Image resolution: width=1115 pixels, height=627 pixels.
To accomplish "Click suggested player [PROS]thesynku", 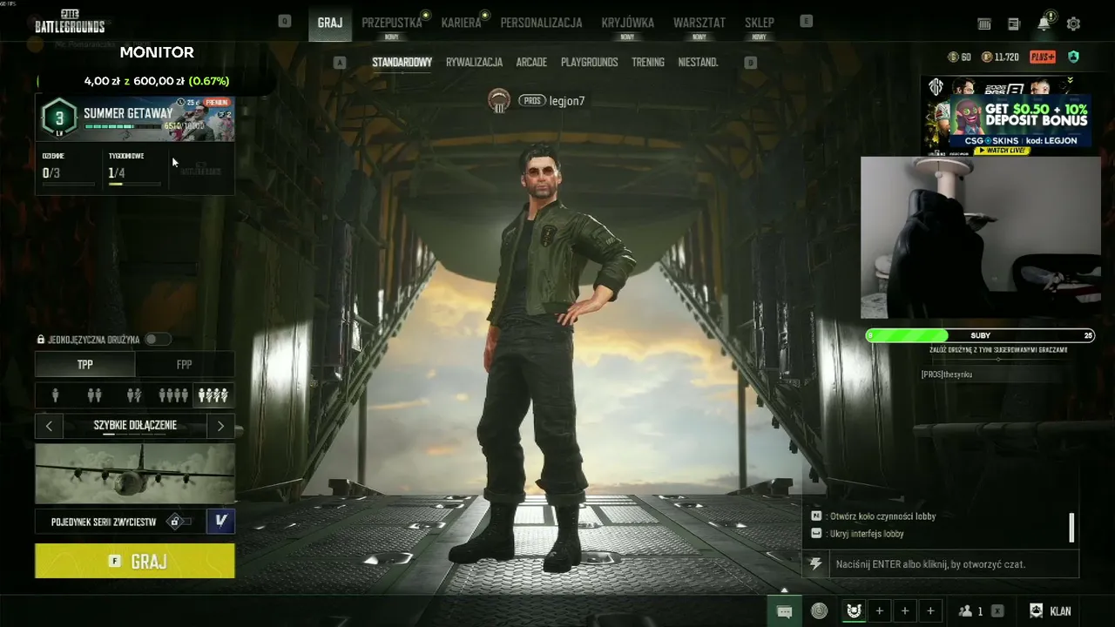I will coord(947,374).
